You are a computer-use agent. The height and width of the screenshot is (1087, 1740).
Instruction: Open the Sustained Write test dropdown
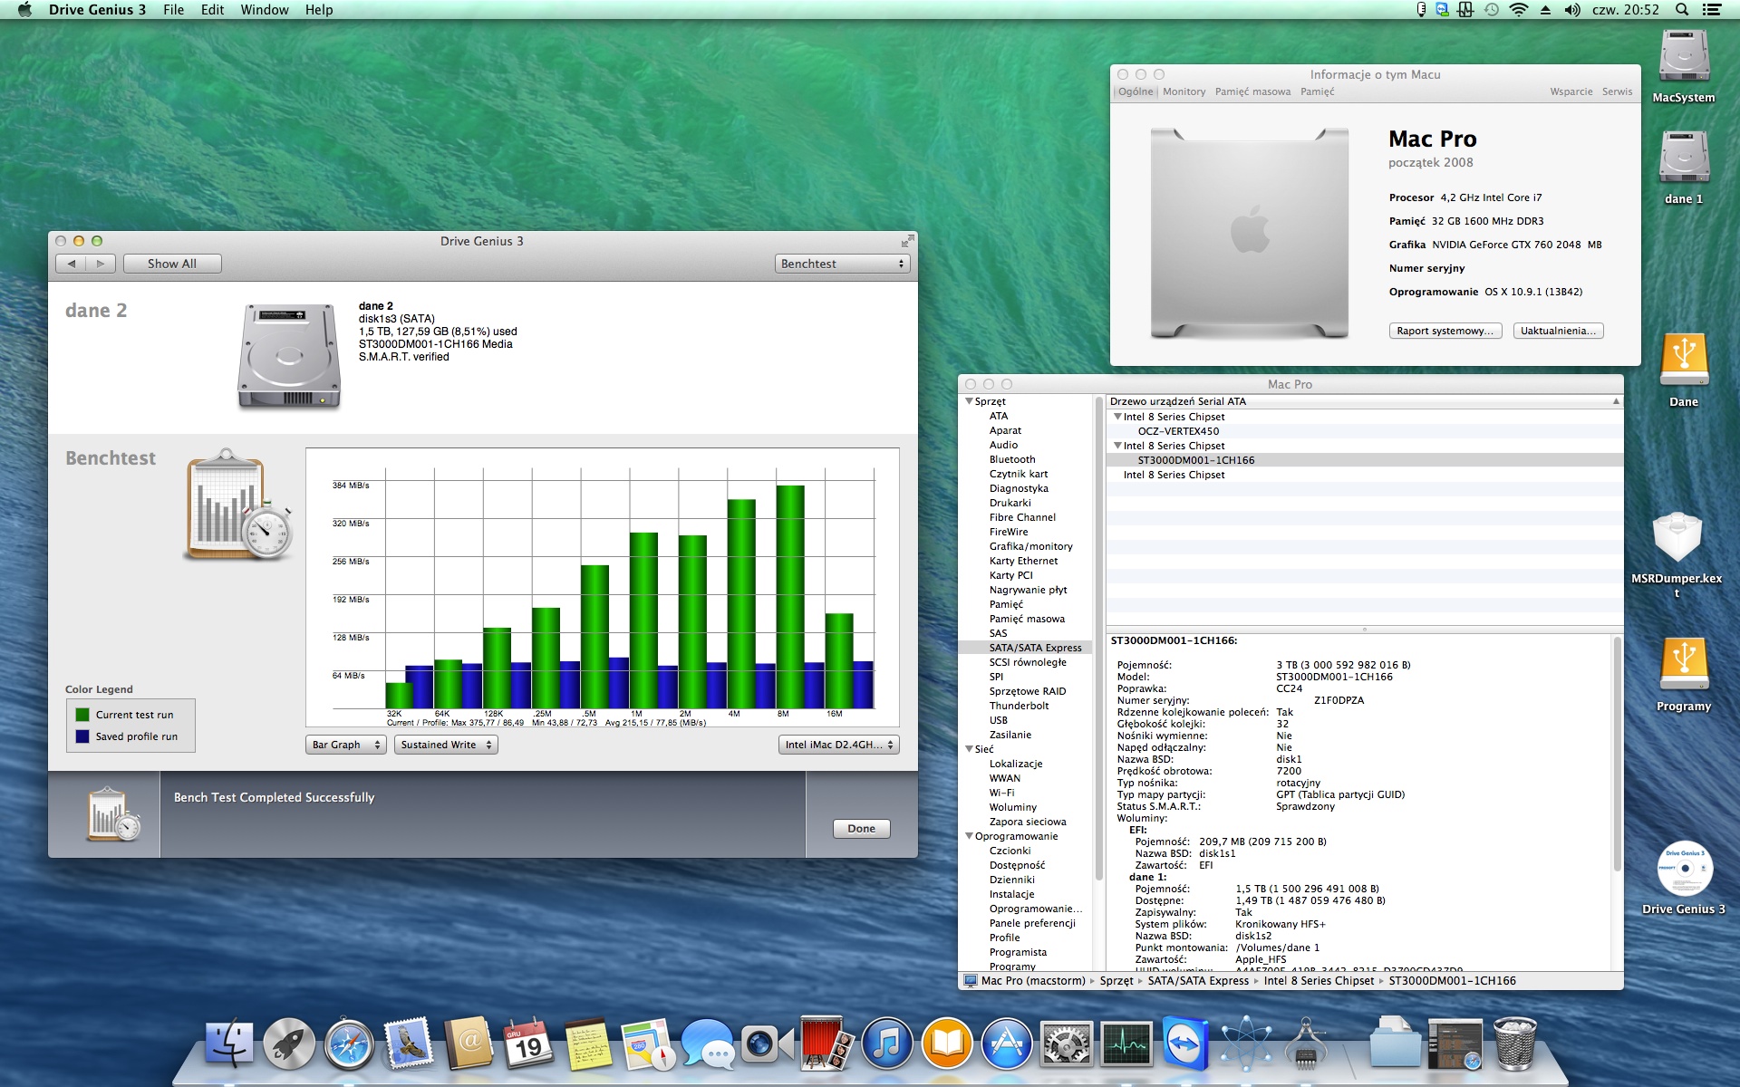pyautogui.click(x=446, y=745)
